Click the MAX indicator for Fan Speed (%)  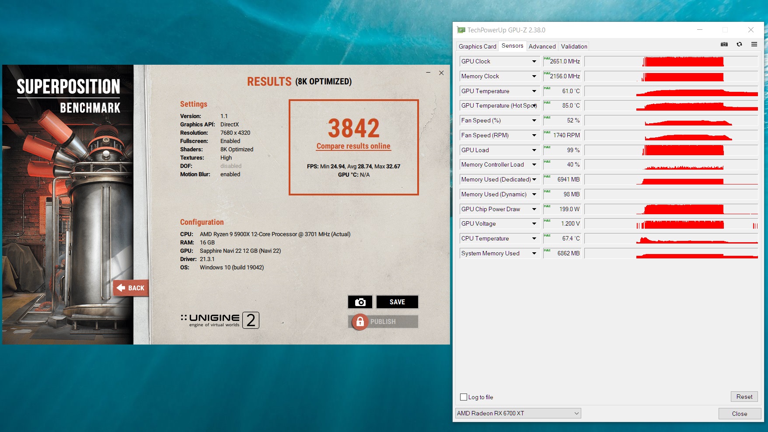547,117
